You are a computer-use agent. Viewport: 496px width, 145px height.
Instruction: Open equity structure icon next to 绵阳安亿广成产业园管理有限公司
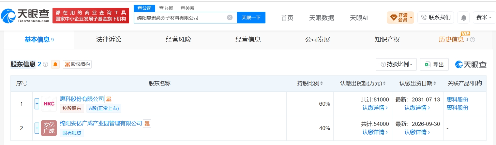point(147,124)
